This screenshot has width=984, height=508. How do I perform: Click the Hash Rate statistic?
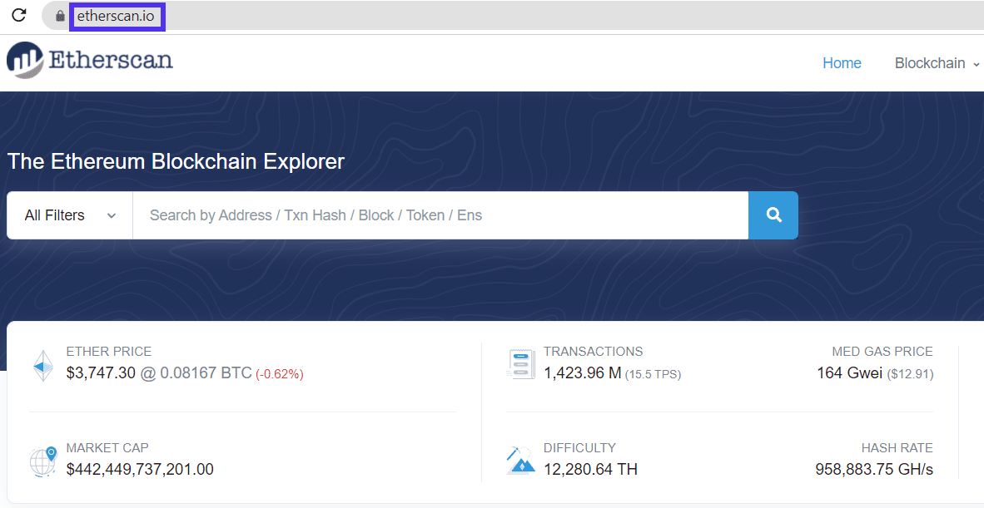coord(874,469)
